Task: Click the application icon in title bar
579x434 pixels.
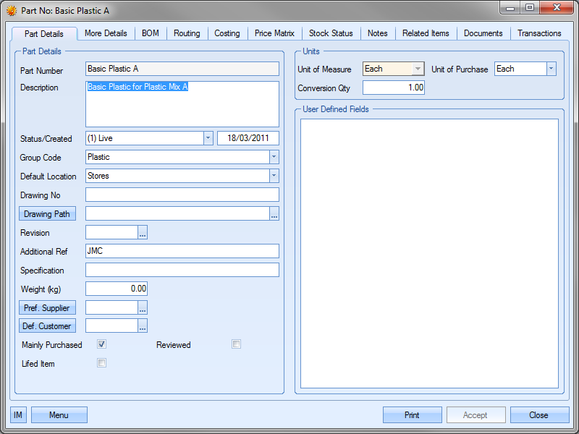Action: 12,11
